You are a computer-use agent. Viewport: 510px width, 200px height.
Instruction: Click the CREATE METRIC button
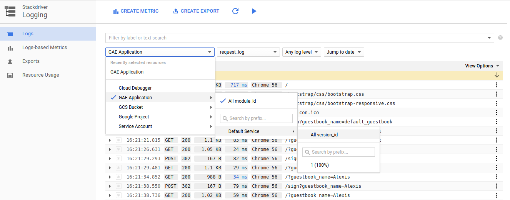tap(136, 11)
